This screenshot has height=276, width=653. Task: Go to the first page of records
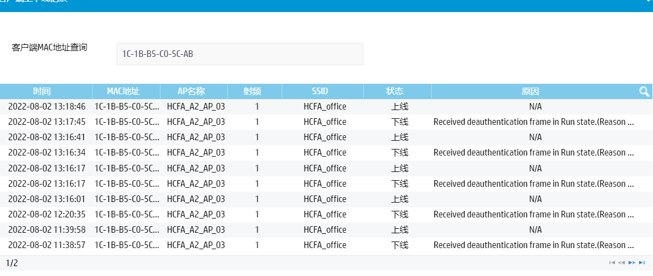pyautogui.click(x=612, y=263)
